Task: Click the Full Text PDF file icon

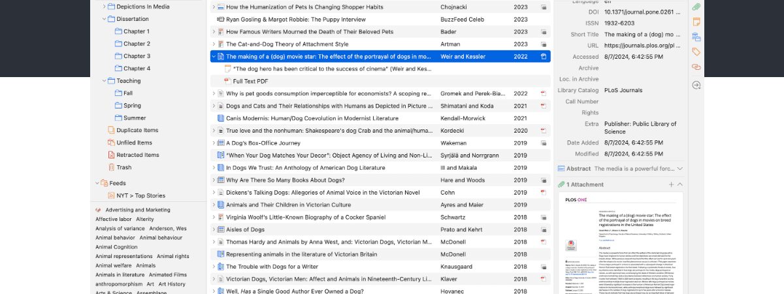Action: 227,81
